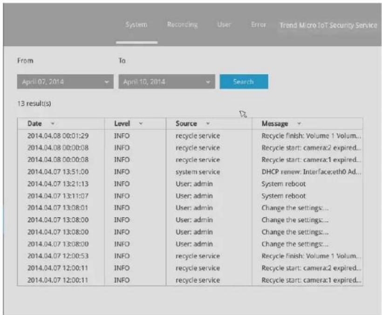Image resolution: width=382 pixels, height=315 pixels.
Task: Click the DHCP renew message cell
Action: pos(311,172)
